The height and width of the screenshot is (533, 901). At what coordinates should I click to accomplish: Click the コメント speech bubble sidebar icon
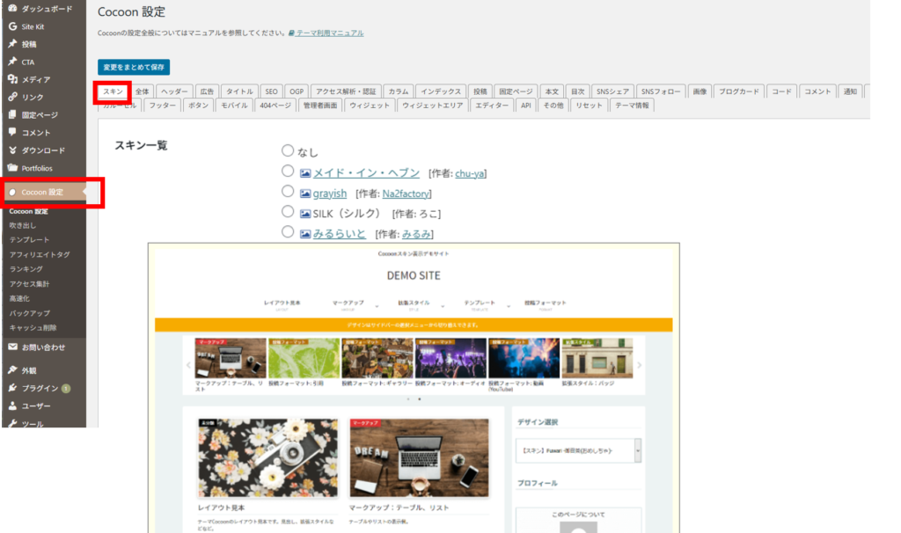click(x=12, y=132)
